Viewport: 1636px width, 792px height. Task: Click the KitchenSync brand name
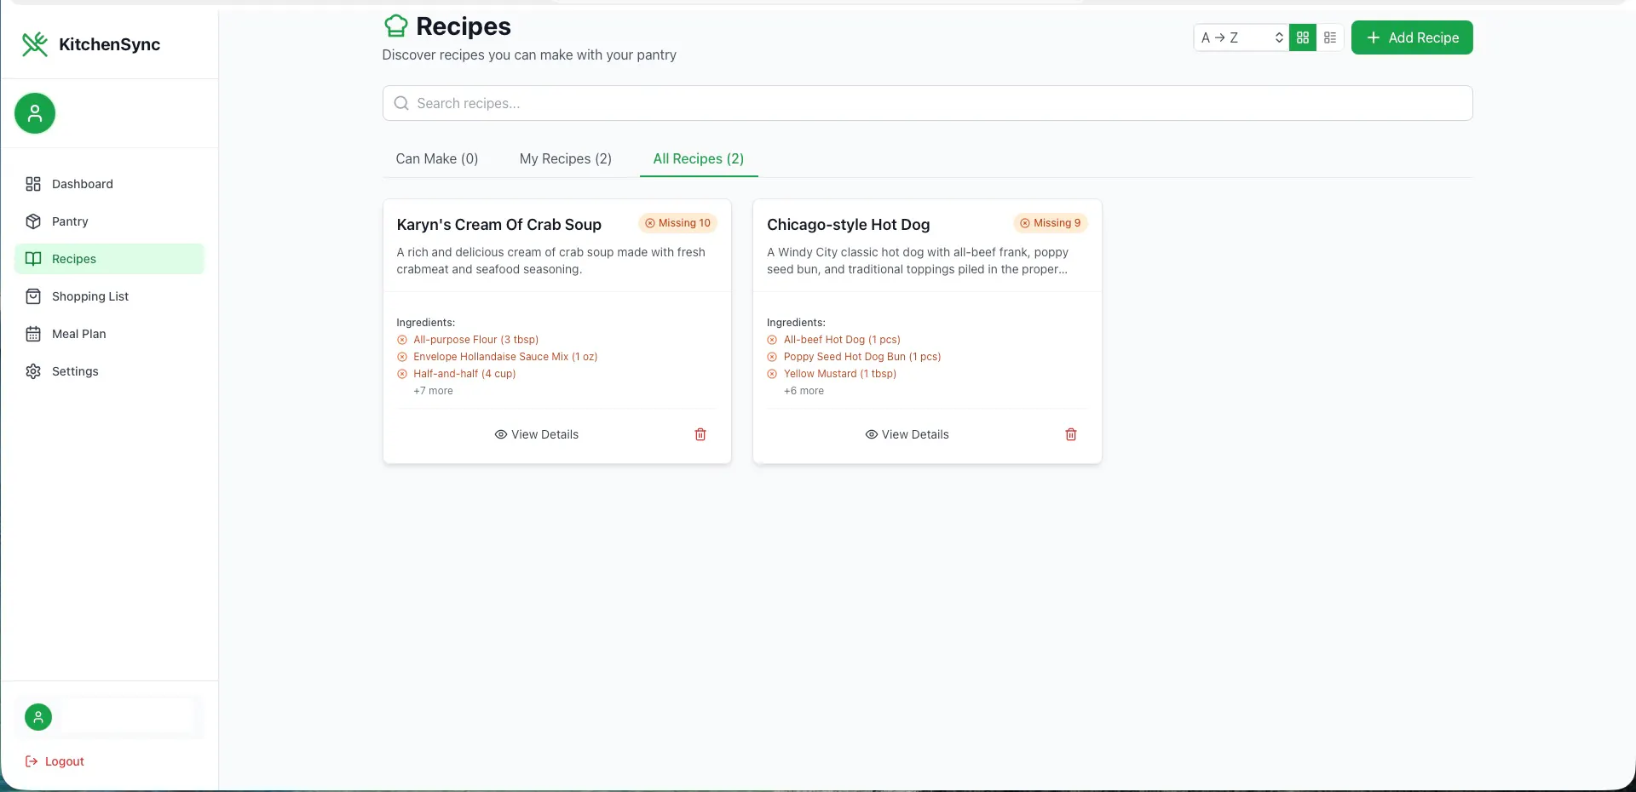click(x=109, y=44)
